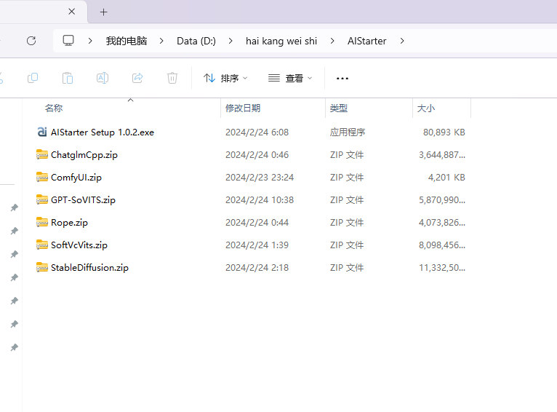The height and width of the screenshot is (412, 557).
Task: Click the date 2024/2/24 1:39
Action: [x=257, y=245]
